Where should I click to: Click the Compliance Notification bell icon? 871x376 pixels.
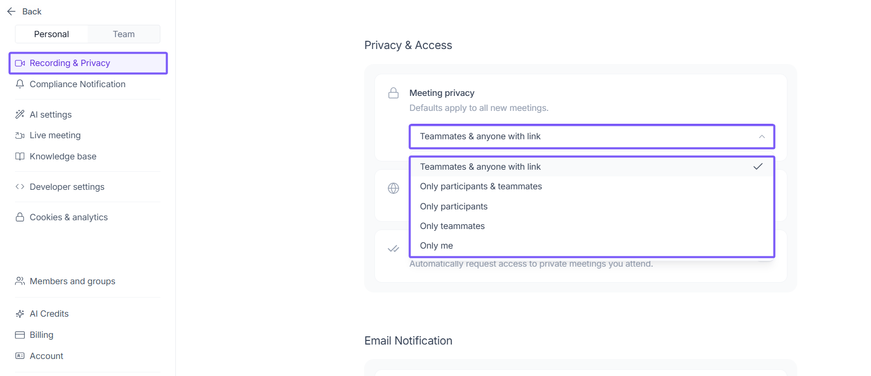(20, 84)
